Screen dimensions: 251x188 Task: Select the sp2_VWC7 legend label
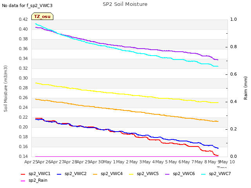pyautogui.click(x=220, y=174)
